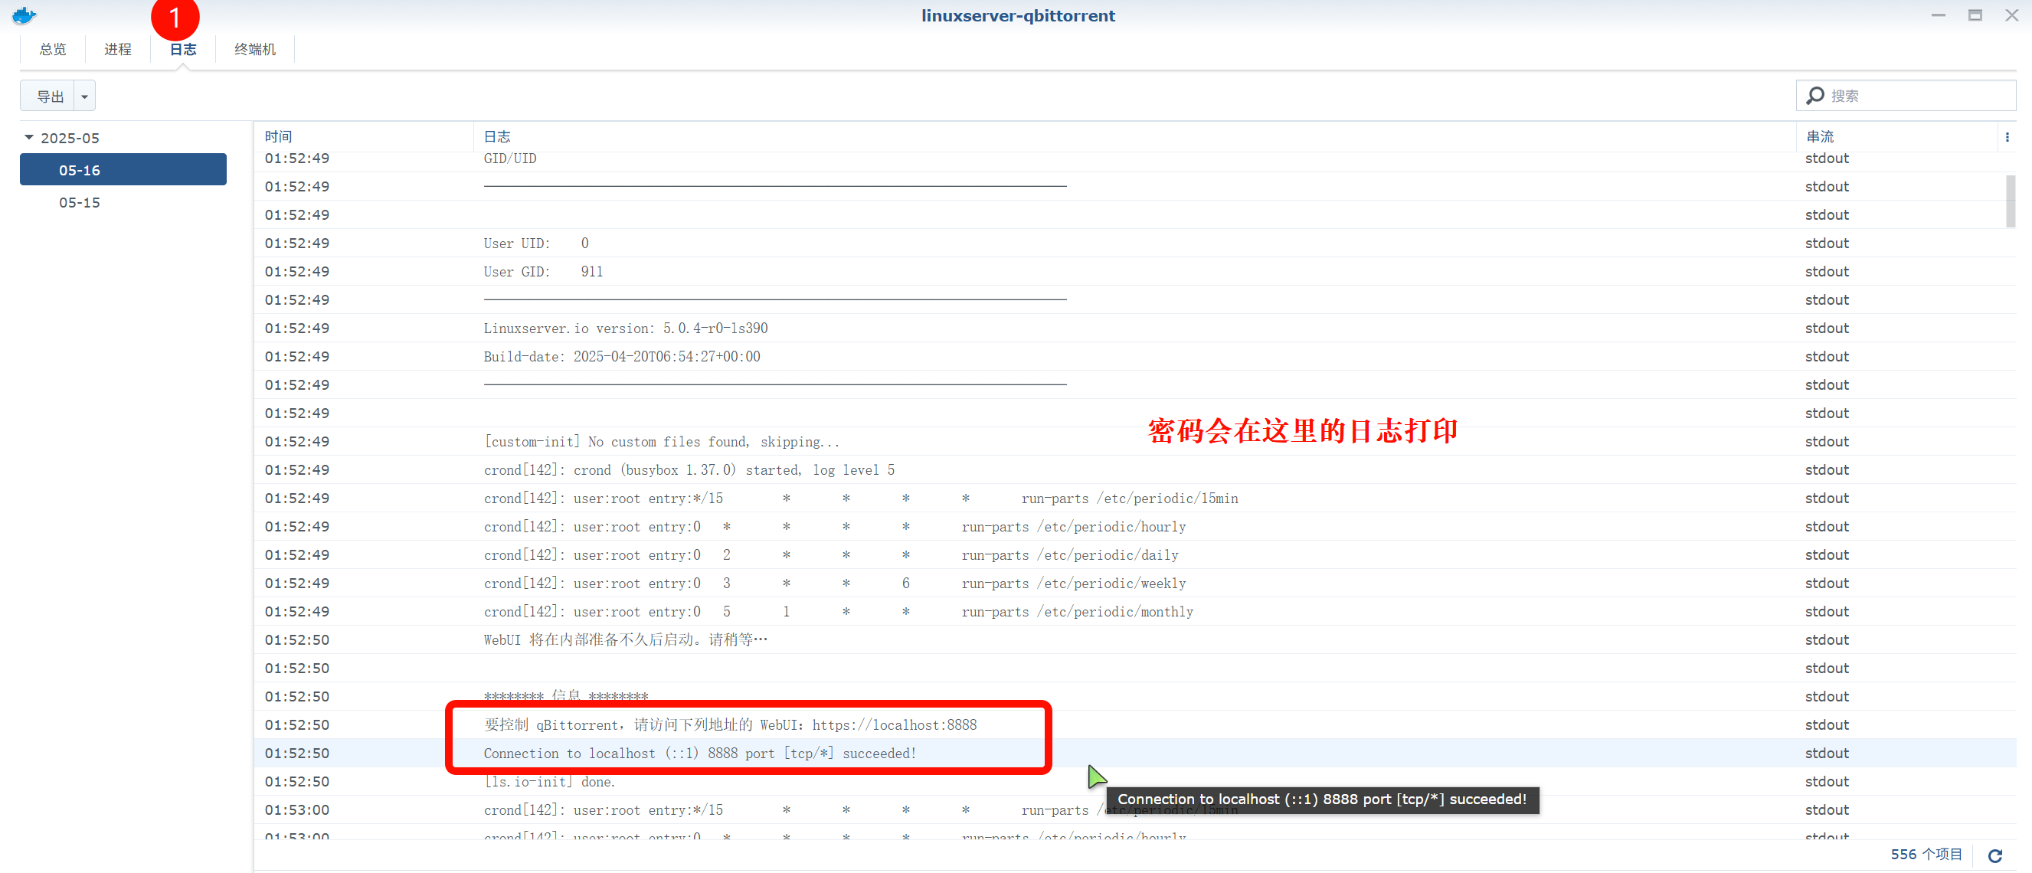Maximize the container window

(x=1975, y=16)
